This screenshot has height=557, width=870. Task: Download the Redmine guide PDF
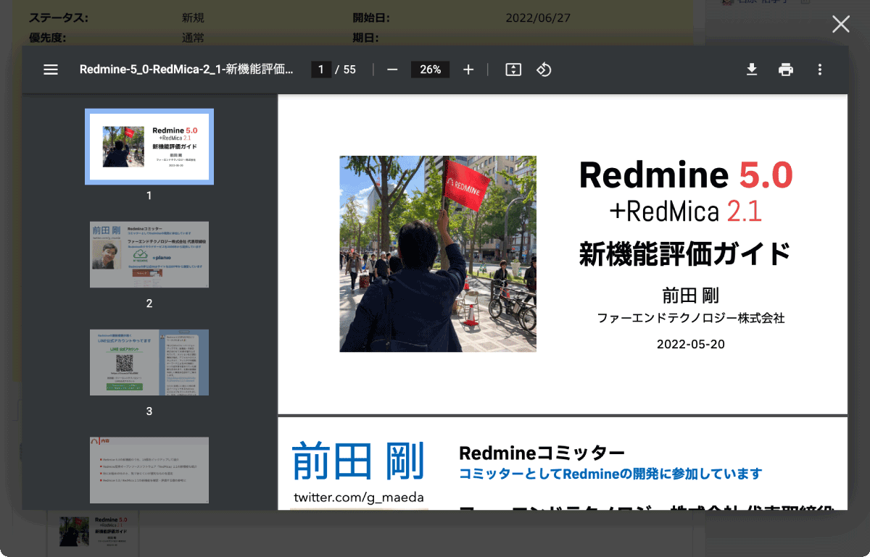click(752, 70)
